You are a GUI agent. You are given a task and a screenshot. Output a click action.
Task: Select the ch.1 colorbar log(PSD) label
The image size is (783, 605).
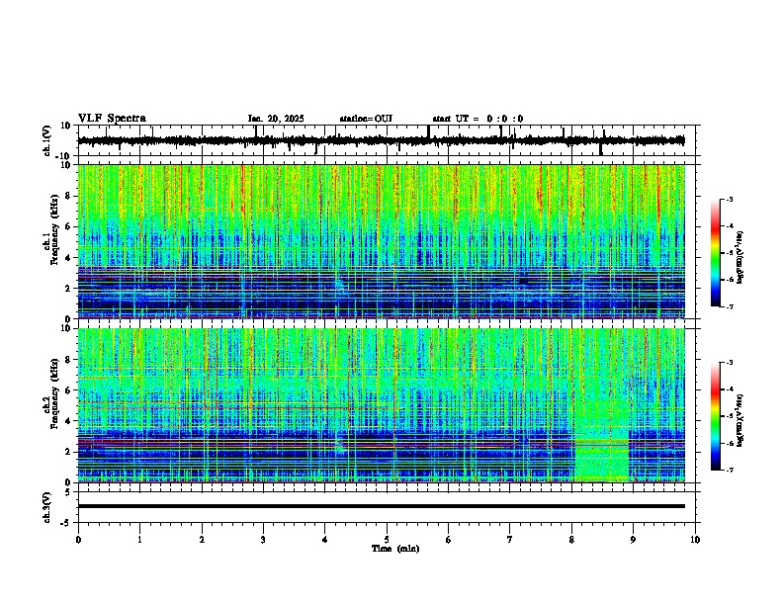coord(739,257)
